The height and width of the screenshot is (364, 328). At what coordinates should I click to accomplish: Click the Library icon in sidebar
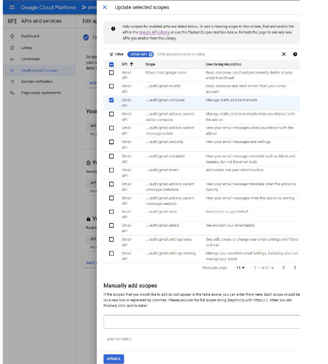pos(12,48)
